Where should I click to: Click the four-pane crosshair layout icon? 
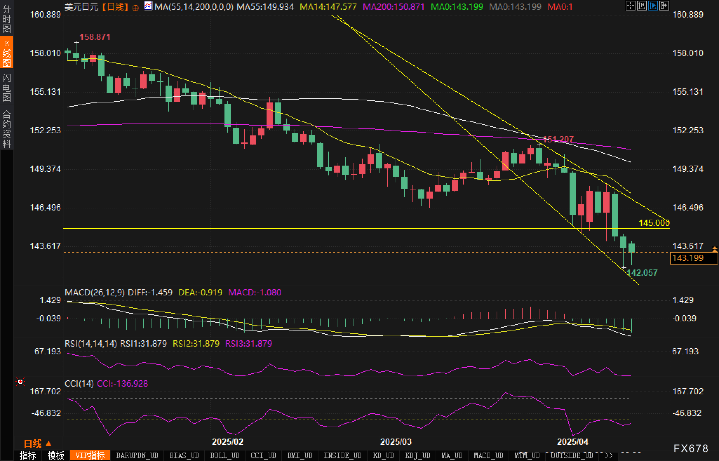click(x=630, y=6)
